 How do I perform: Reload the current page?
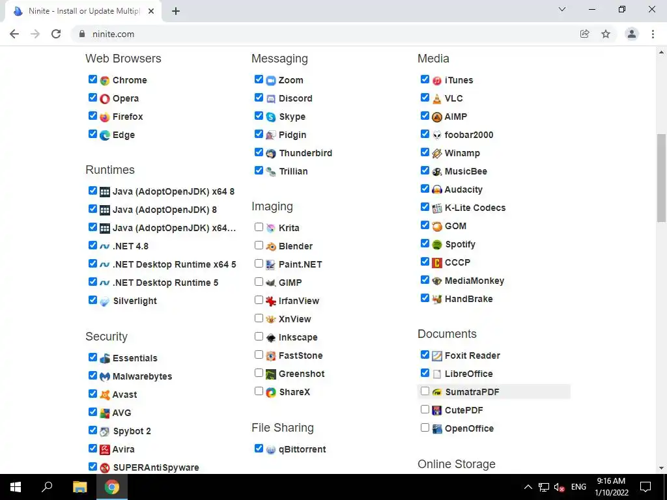click(x=56, y=34)
